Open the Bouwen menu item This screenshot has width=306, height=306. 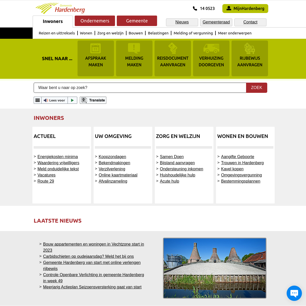[x=136, y=33]
